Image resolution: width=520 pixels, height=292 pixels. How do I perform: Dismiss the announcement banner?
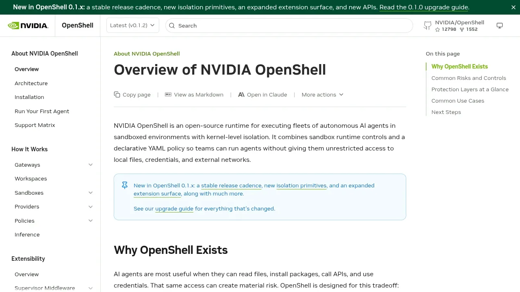tap(513, 7)
